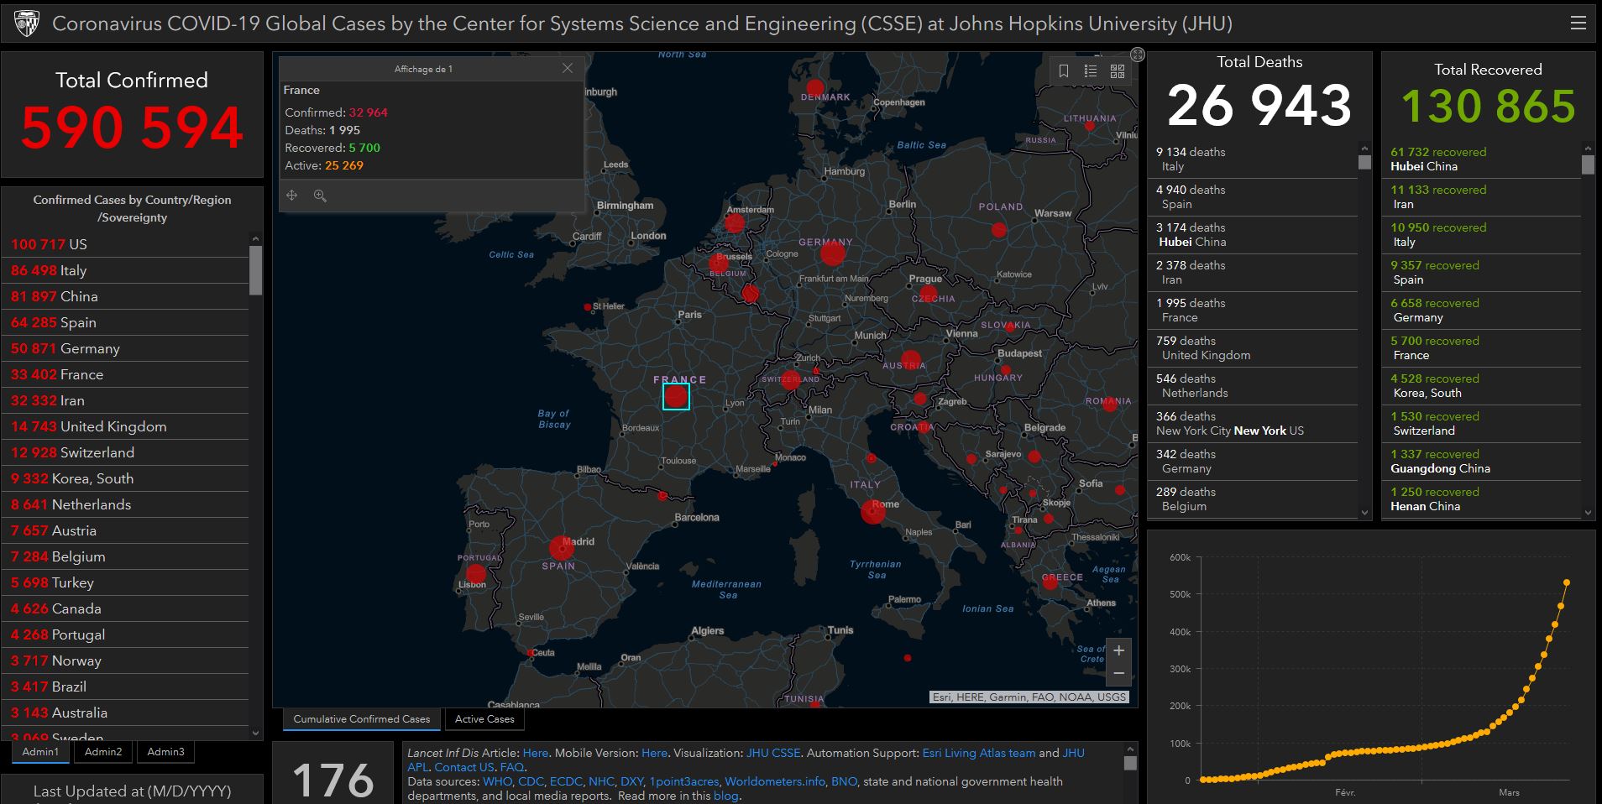Click the red case marker on Germany
Image resolution: width=1602 pixels, height=804 pixels.
point(832,253)
